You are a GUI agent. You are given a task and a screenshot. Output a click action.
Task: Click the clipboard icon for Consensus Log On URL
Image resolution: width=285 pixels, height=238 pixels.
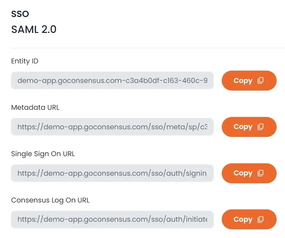260,220
